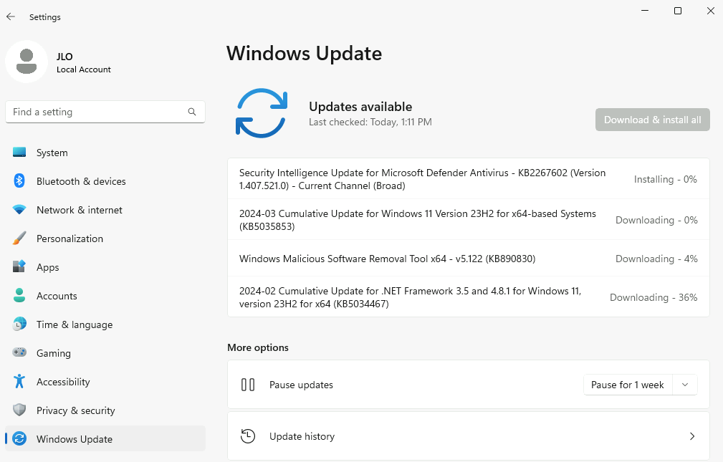The width and height of the screenshot is (723, 462).
Task: Click the Accounts person icon
Action: coord(19,296)
